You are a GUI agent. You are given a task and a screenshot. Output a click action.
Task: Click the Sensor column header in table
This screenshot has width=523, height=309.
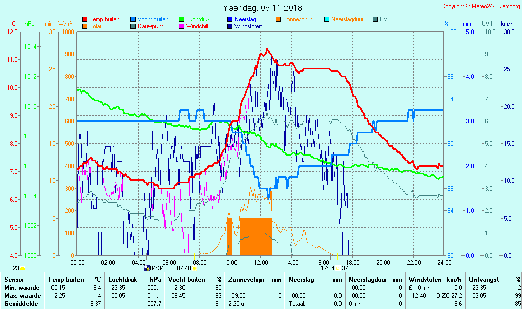pyautogui.click(x=14, y=279)
